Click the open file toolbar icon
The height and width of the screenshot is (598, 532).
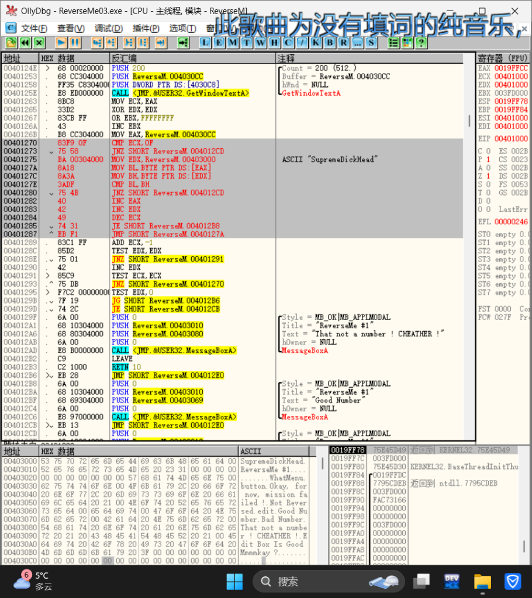[x=11, y=43]
